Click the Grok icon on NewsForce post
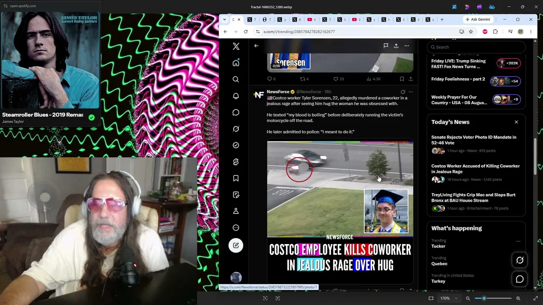 [x=403, y=91]
